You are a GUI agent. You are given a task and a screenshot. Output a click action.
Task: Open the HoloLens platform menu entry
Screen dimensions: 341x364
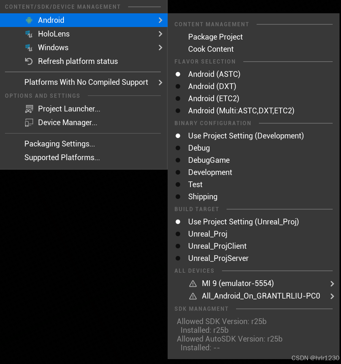click(x=84, y=34)
